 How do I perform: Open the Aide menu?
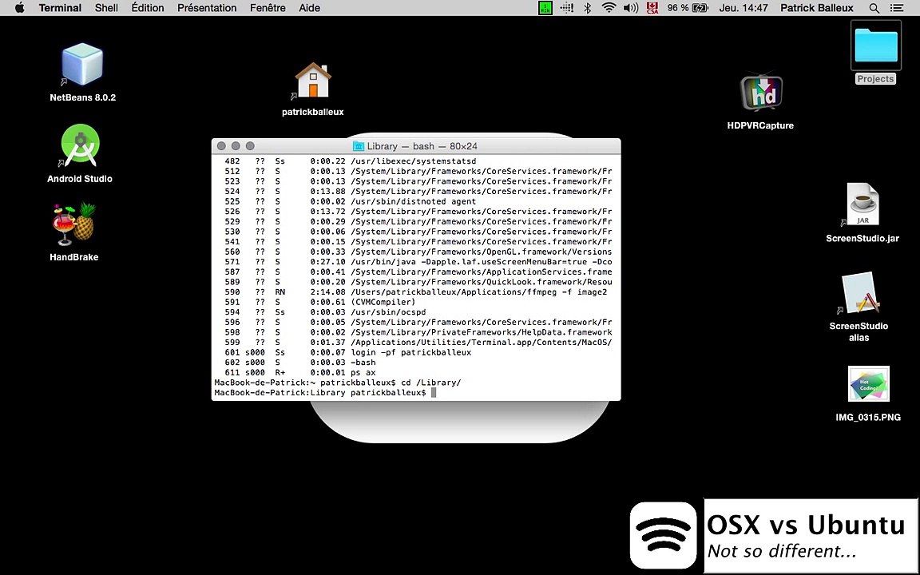(309, 8)
